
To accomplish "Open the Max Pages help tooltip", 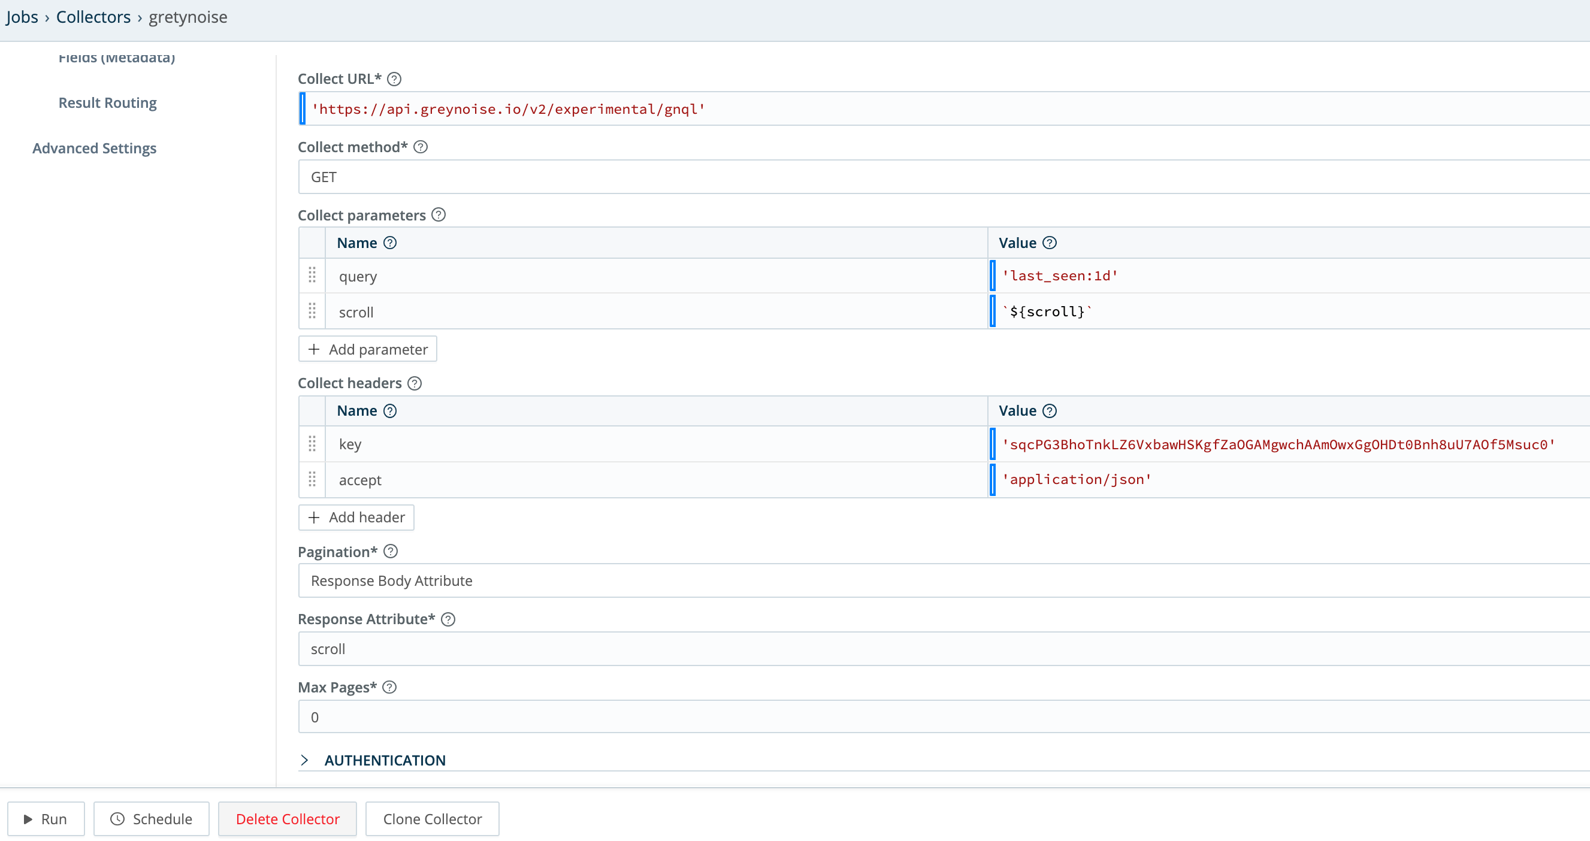I will click(x=389, y=686).
